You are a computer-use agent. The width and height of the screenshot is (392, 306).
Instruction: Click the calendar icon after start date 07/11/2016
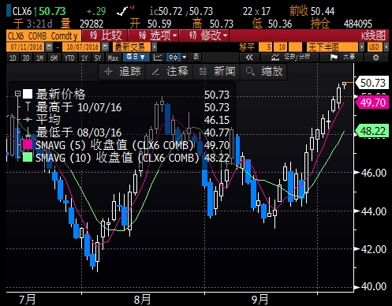click(49, 47)
